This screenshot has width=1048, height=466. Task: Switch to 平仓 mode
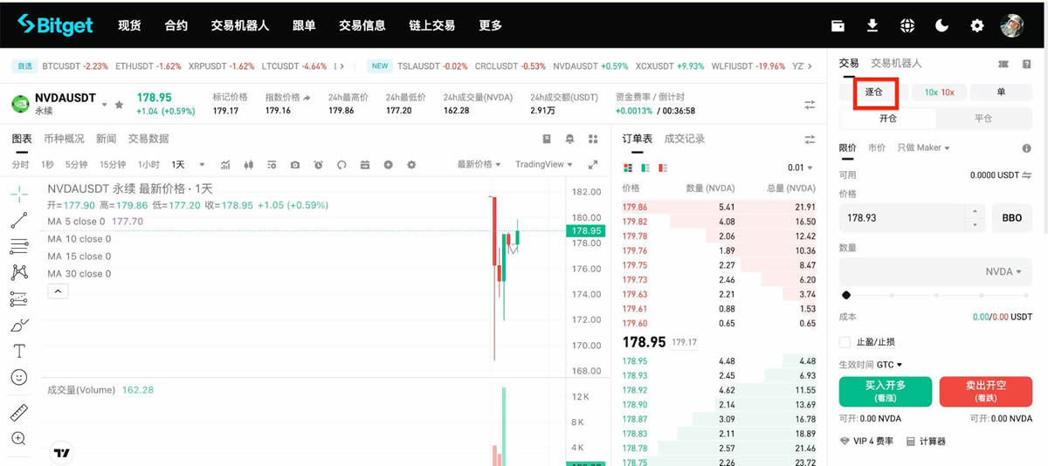[983, 118]
